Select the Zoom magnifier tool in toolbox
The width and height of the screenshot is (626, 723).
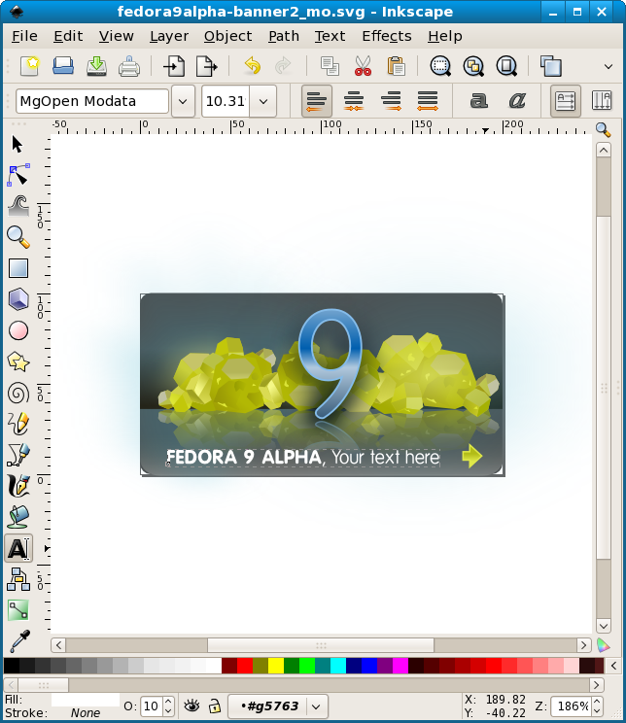pos(18,237)
